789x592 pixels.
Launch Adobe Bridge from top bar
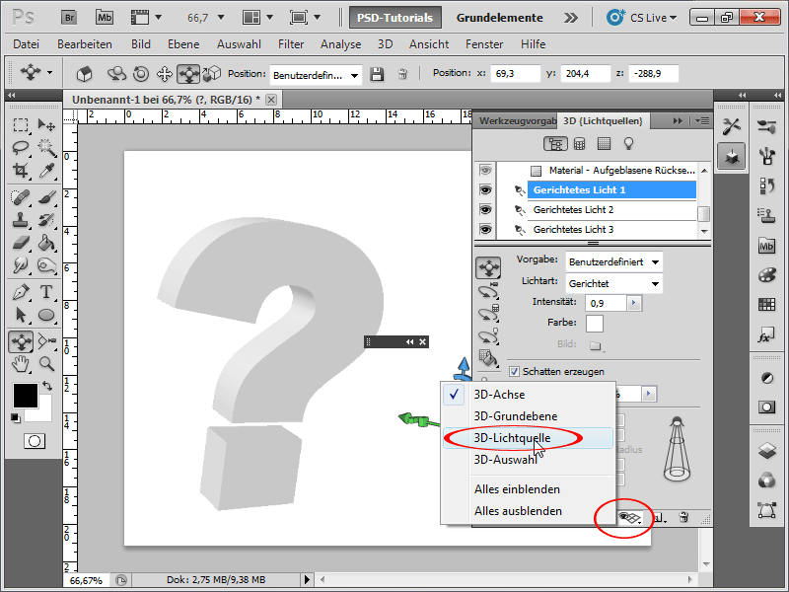[x=69, y=18]
